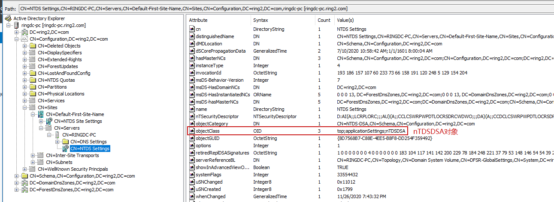Screen dimensions: 554x202
Task: Collapse the CN=Servers tree node
Action: click(41, 128)
